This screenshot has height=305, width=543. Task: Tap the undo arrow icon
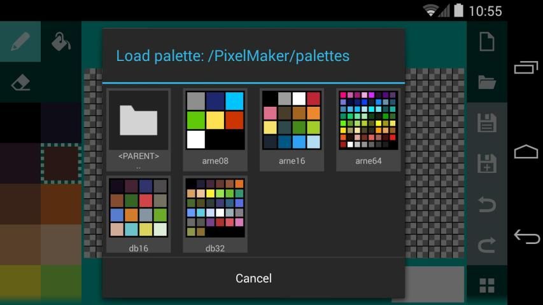tap(487, 205)
